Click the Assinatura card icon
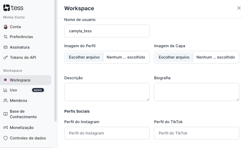The height and width of the screenshot is (148, 244). (x=6, y=47)
